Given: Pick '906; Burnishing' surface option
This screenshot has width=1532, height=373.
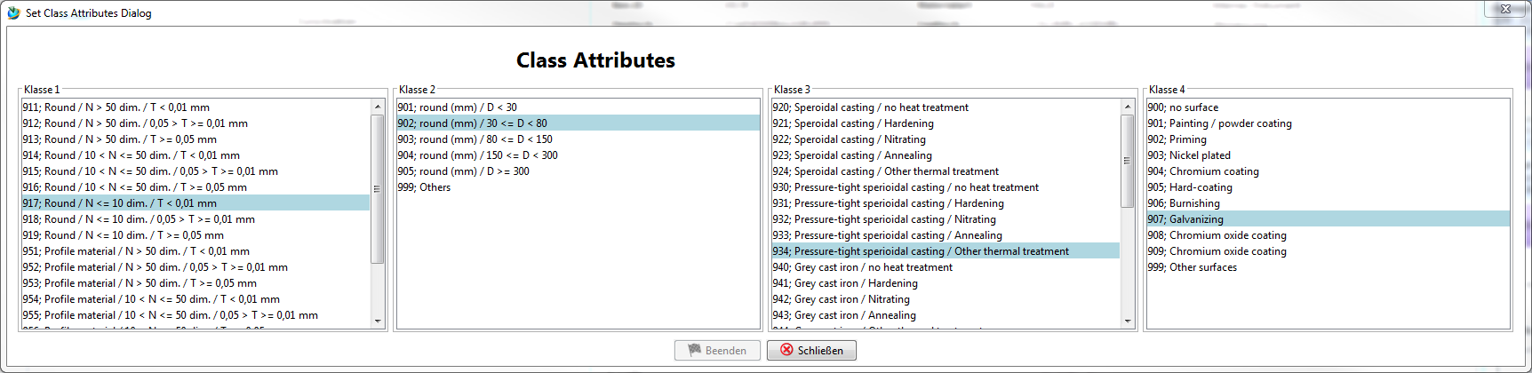Looking at the screenshot, I should 1183,203.
